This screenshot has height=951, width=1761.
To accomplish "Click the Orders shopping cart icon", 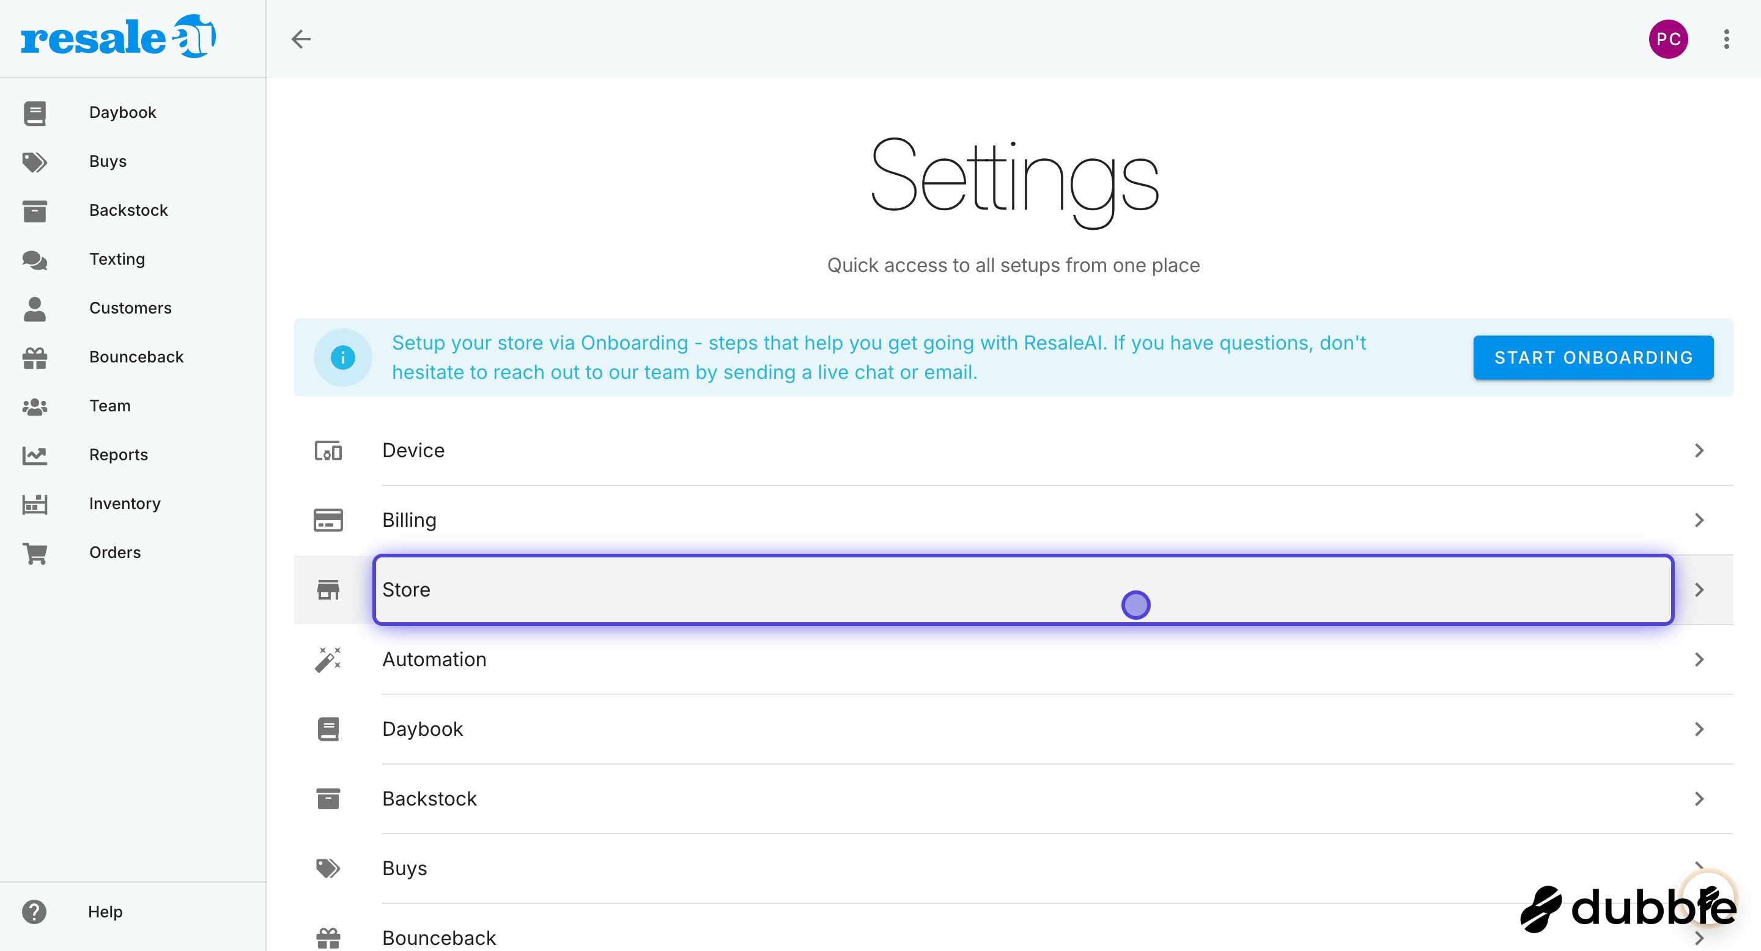I will [34, 553].
